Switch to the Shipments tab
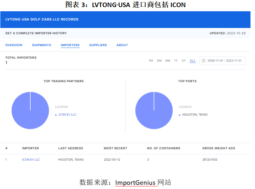 pos(41,45)
